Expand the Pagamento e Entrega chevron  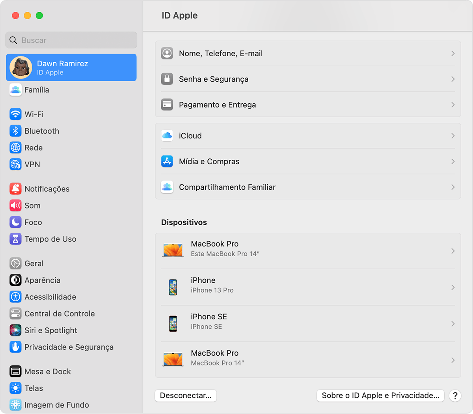coord(453,105)
